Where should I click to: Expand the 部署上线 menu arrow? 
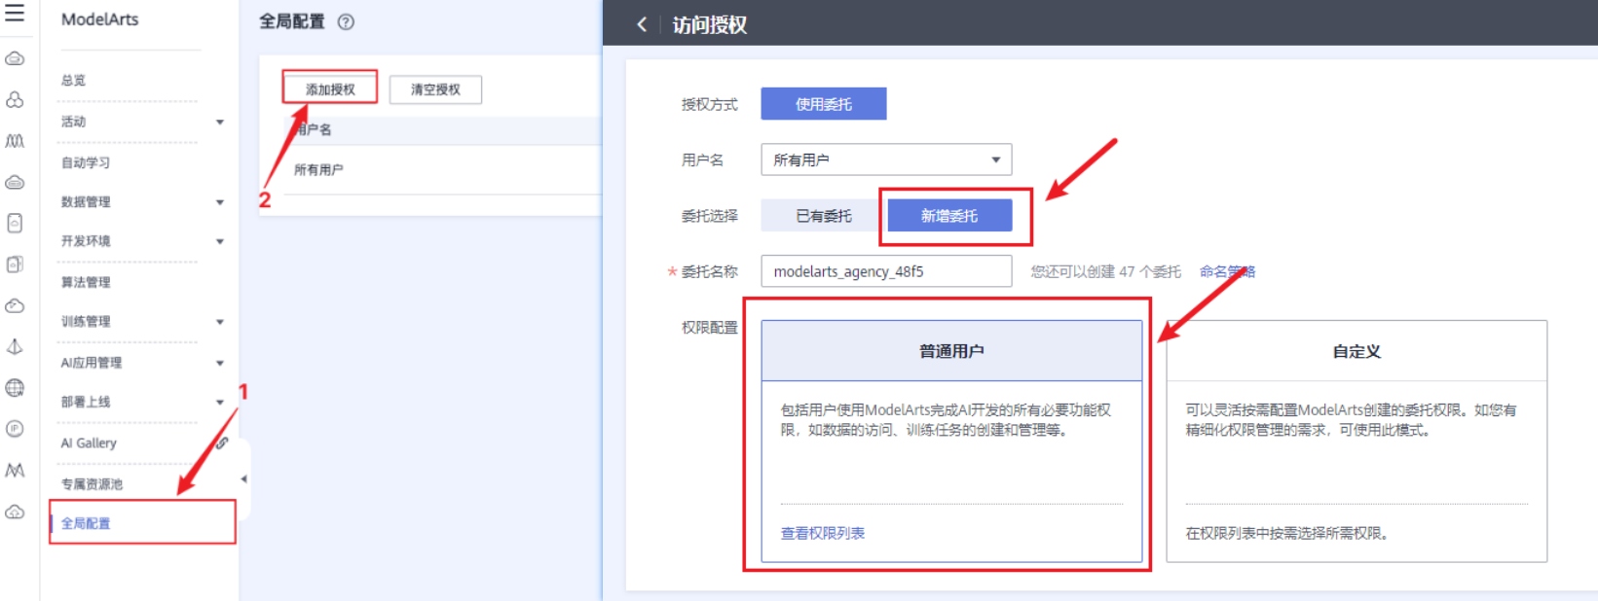click(220, 402)
